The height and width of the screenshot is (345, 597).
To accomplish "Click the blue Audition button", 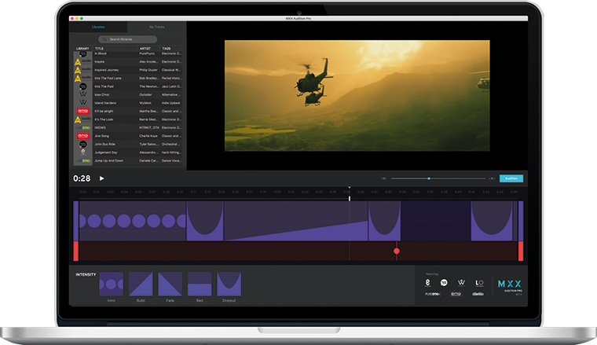I will pyautogui.click(x=511, y=178).
